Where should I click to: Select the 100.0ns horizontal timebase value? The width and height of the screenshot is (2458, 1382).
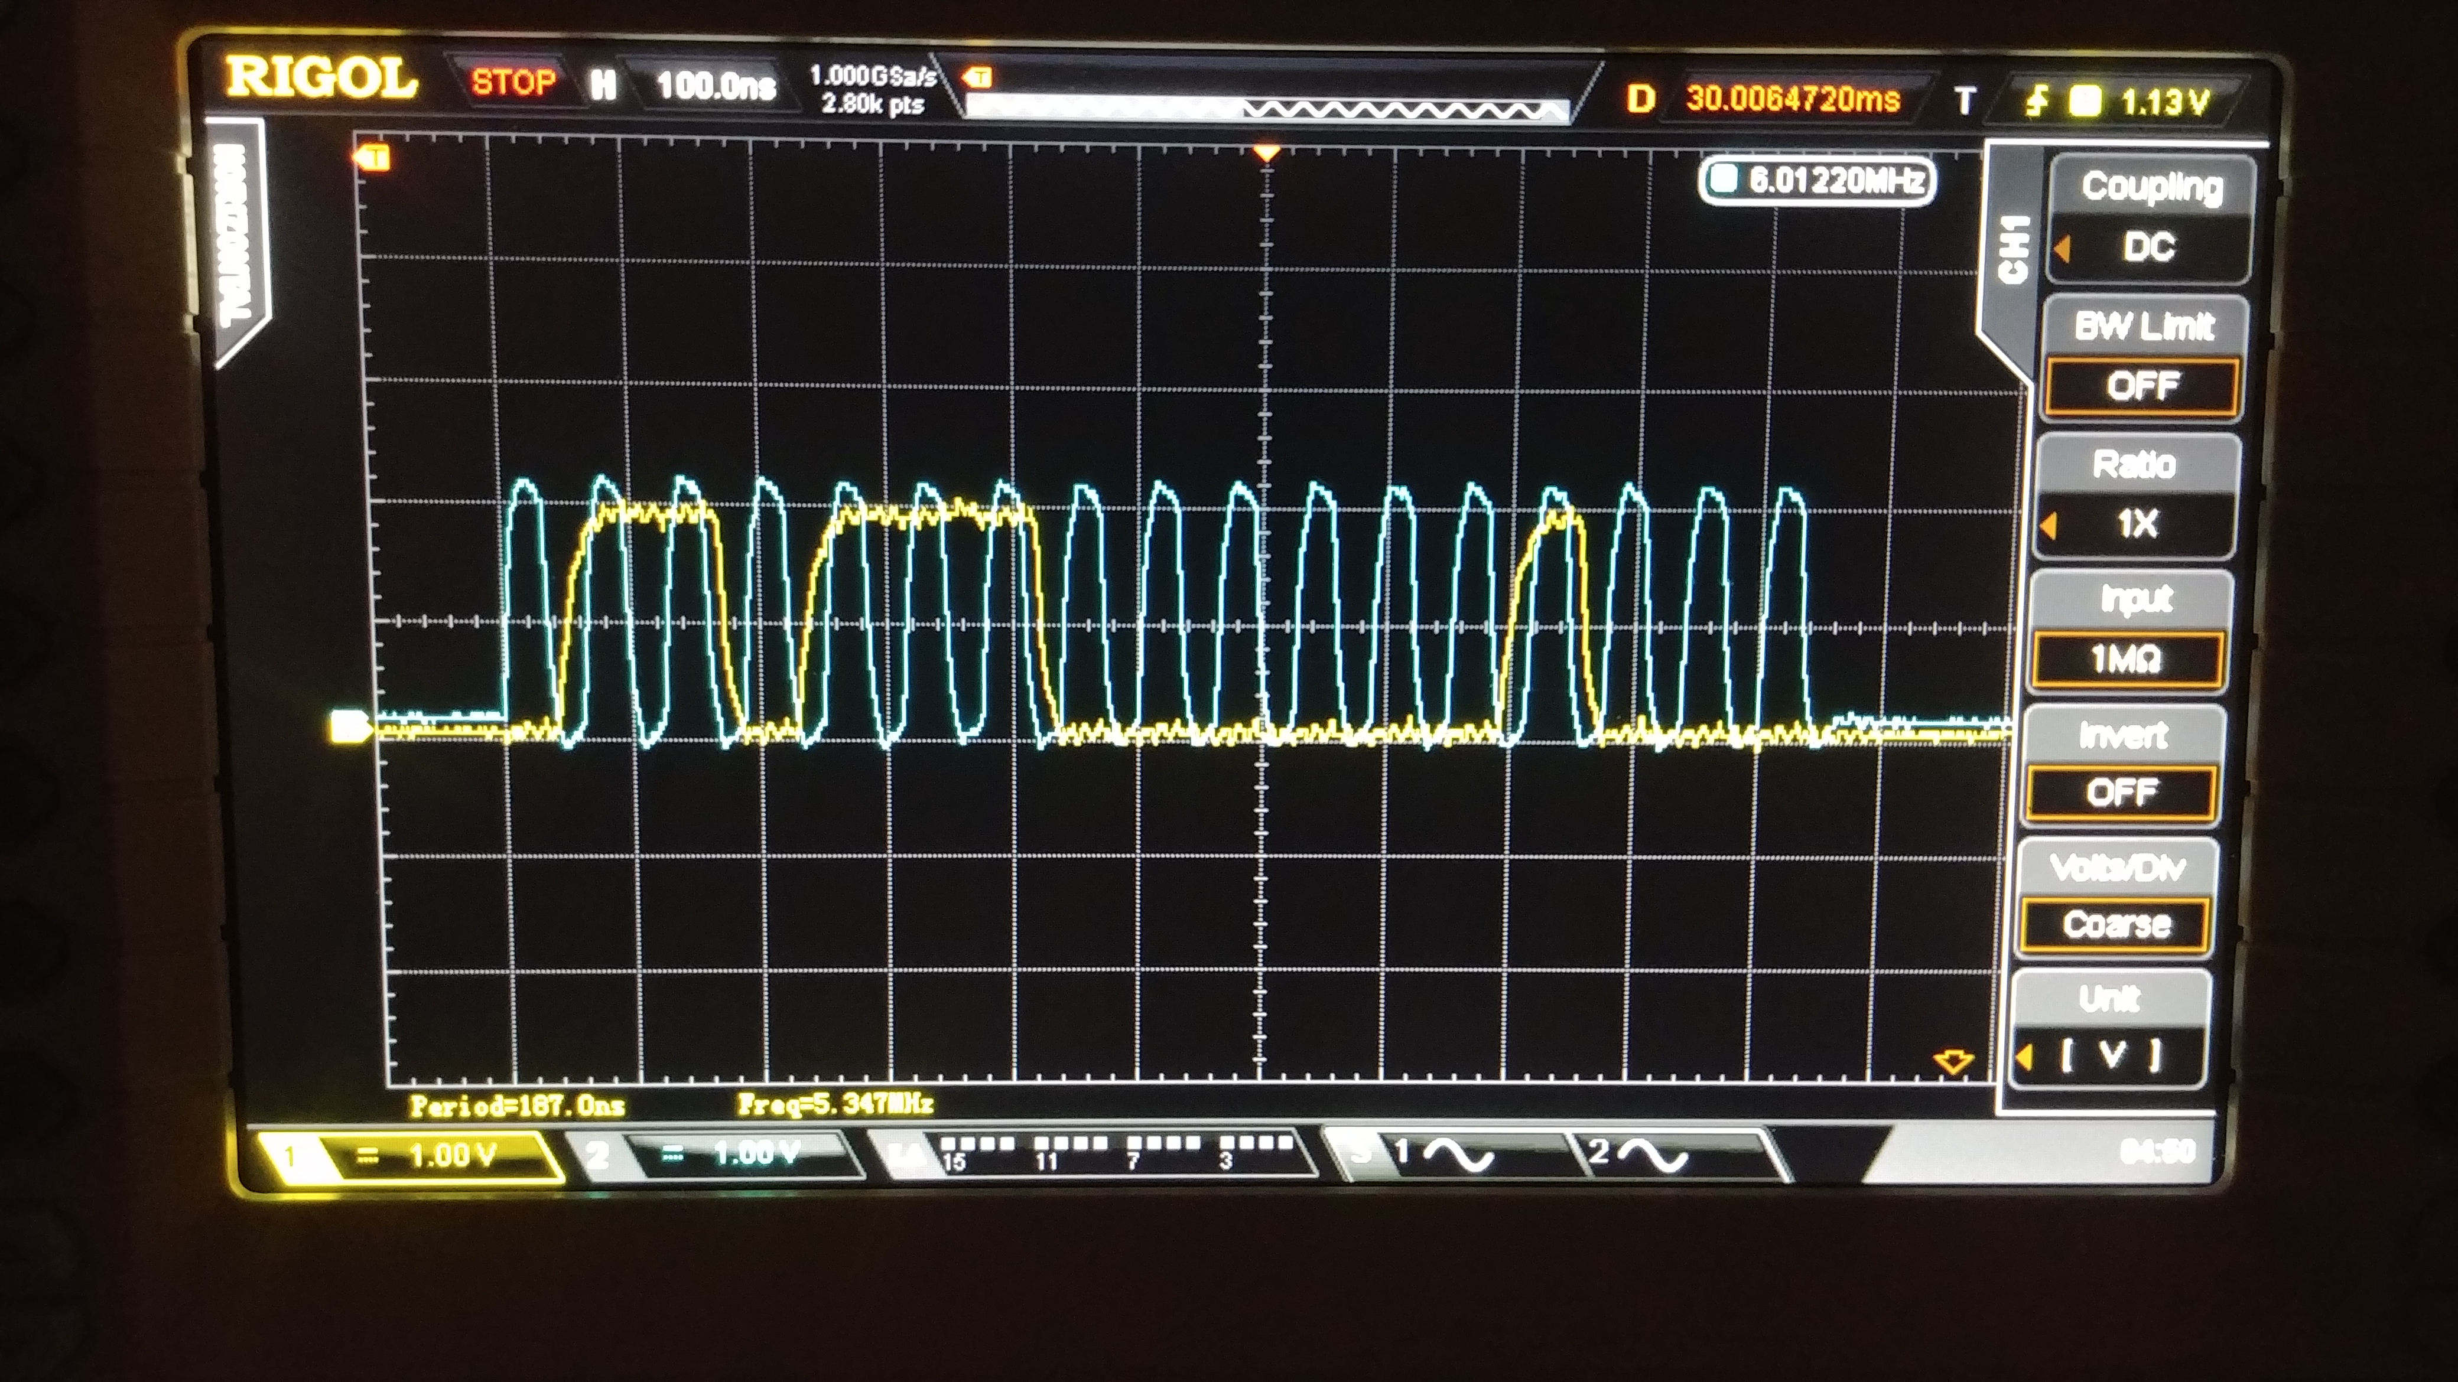click(717, 86)
